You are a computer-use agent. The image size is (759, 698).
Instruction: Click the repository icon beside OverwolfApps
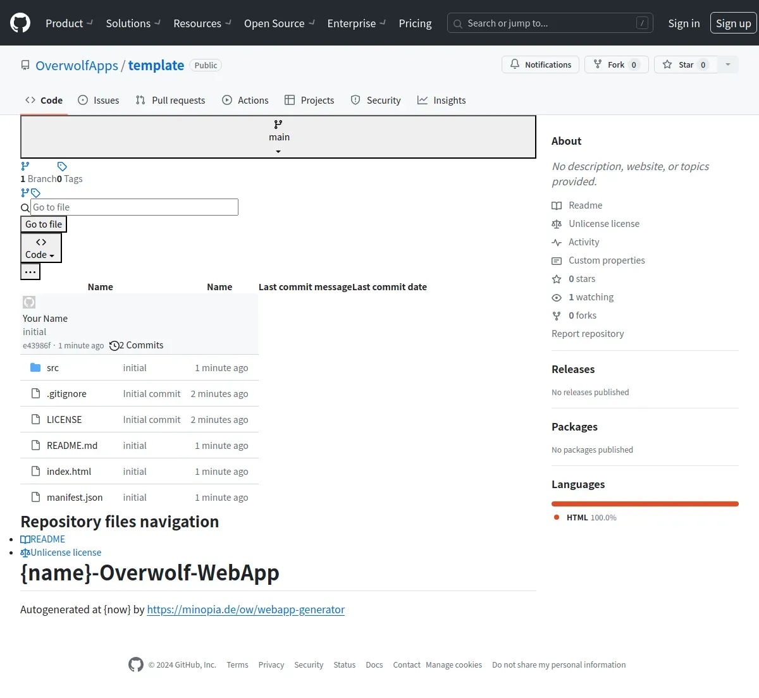coord(25,66)
